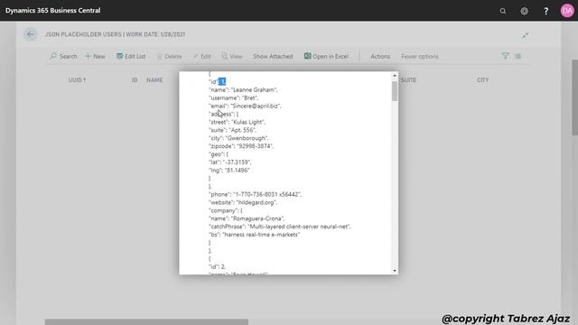Click the "city": "Gwenborough" line

(238, 138)
